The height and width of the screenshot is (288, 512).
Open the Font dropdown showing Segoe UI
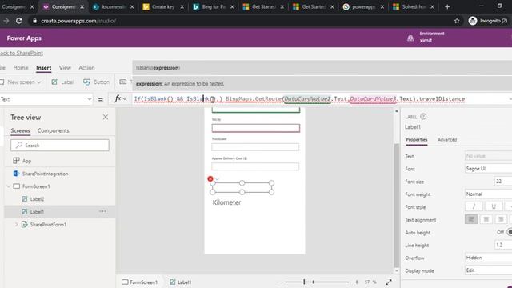point(489,169)
